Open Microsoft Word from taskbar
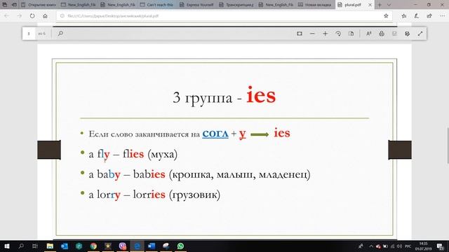Viewport: 449px width, 252px height. click(152, 246)
